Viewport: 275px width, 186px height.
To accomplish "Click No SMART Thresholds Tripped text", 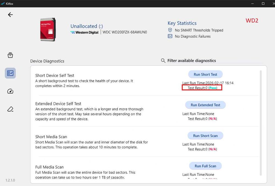I will 199,30.
